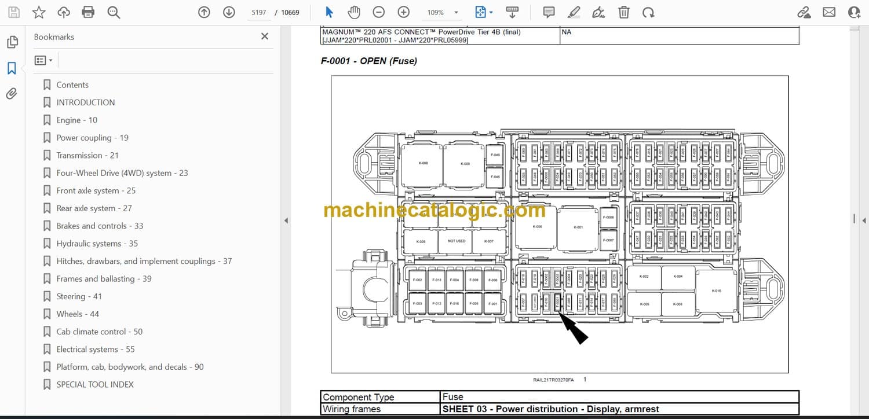Click the Print file icon

pos(88,12)
